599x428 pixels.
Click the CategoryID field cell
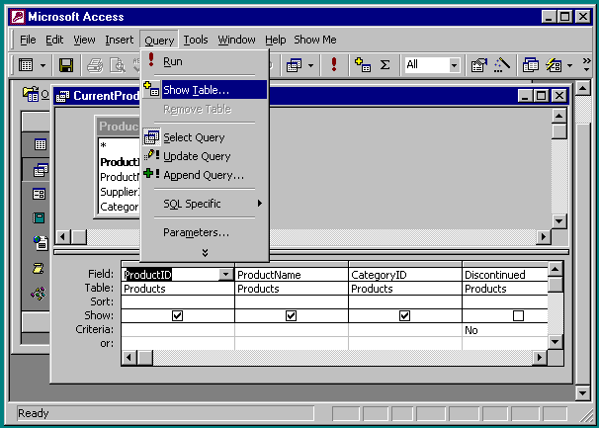coord(405,275)
